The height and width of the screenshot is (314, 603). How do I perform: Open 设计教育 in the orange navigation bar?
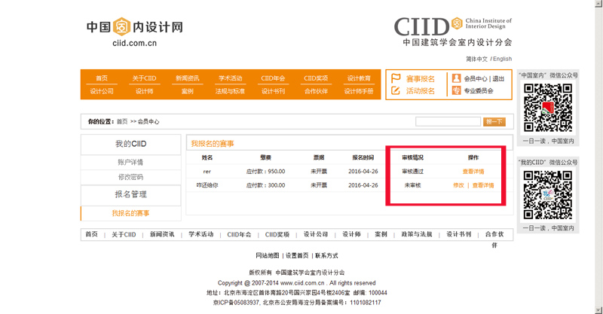[359, 78]
